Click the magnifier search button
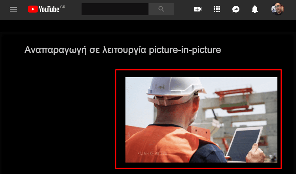The image size is (296, 174). pos(161,9)
